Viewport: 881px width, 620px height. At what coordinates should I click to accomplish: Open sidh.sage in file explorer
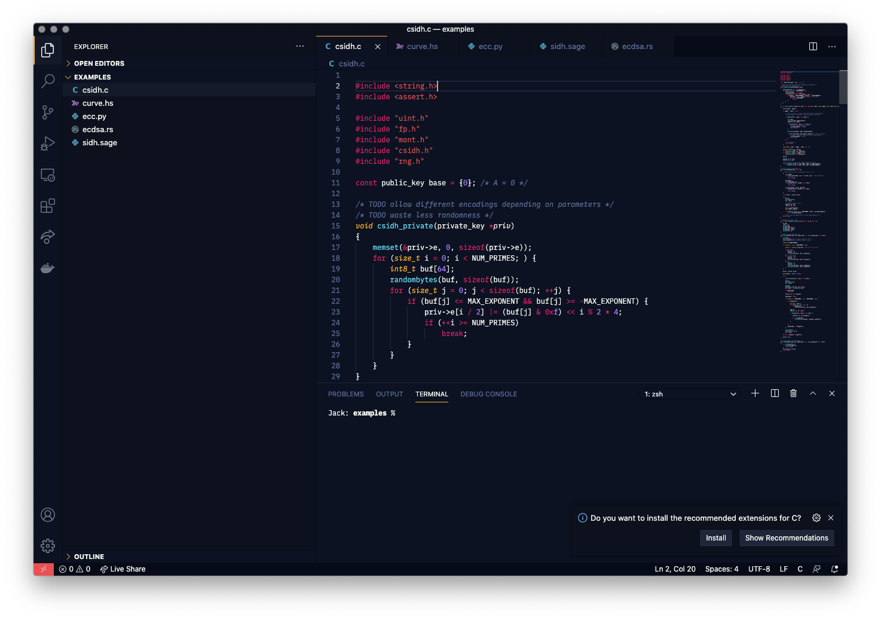pos(189,143)
